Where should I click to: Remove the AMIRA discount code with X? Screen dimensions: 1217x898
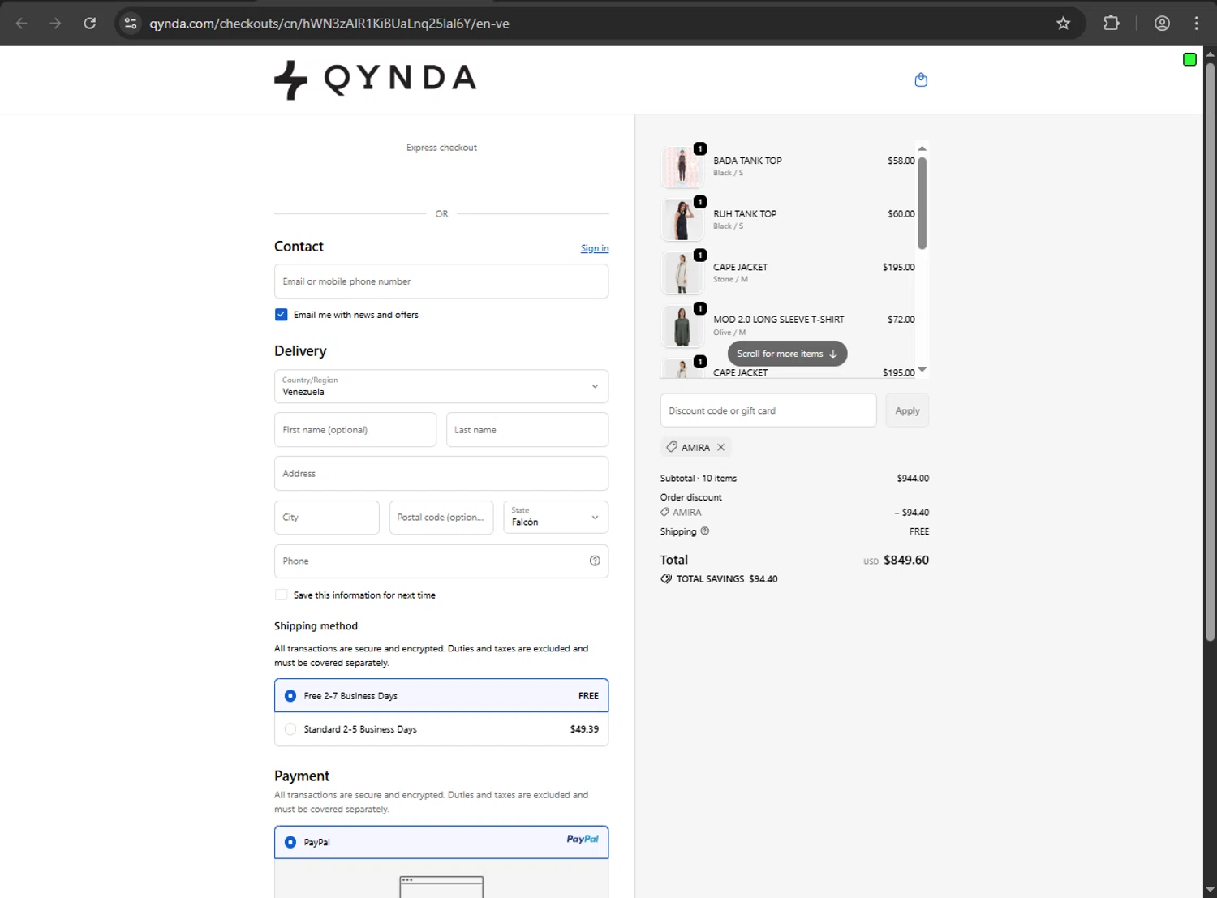point(720,447)
